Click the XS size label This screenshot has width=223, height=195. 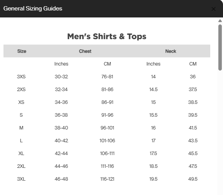pyautogui.click(x=21, y=102)
